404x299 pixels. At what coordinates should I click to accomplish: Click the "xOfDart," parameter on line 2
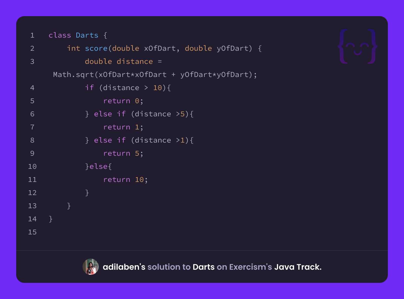[162, 48]
